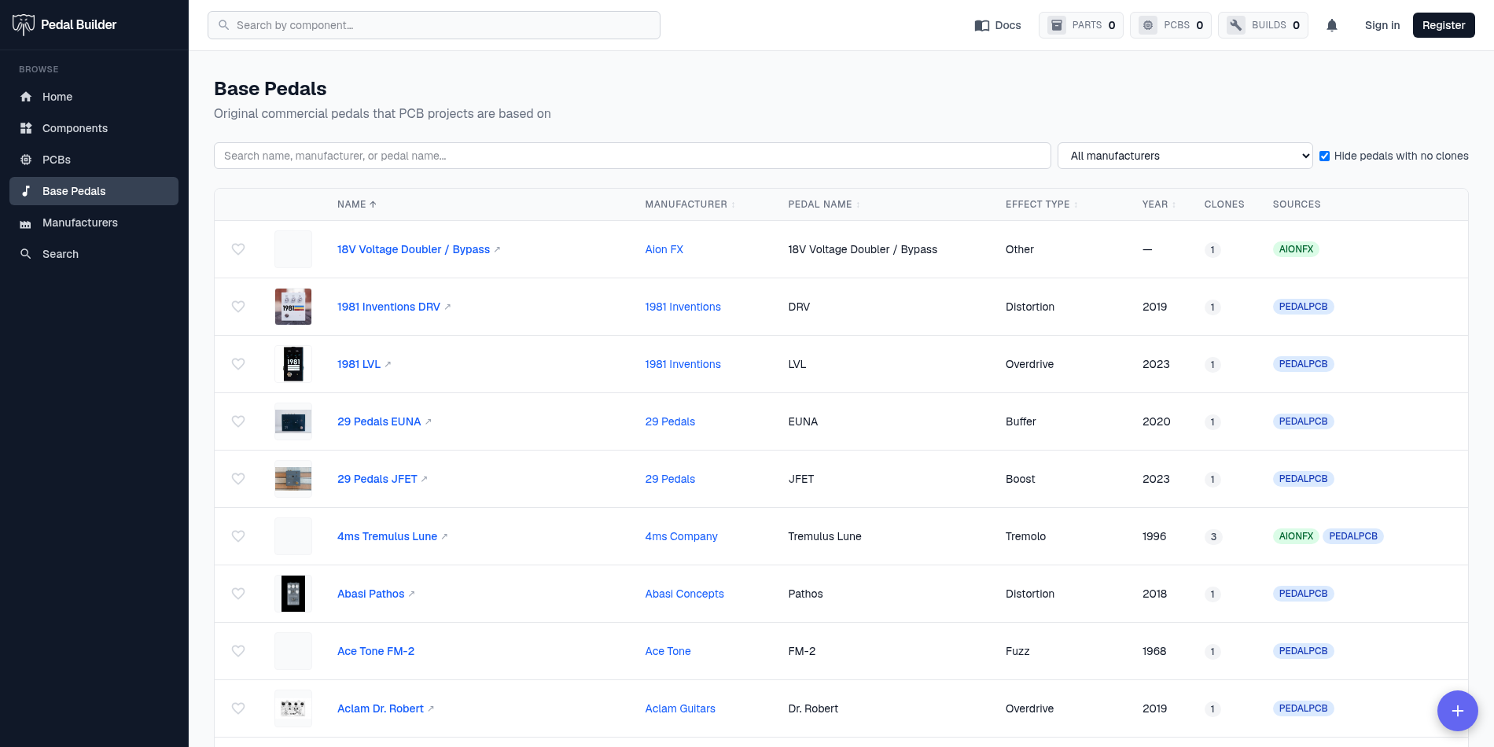Open the Aclam Dr. Robert thumbnail
The height and width of the screenshot is (747, 1494).
point(293,708)
